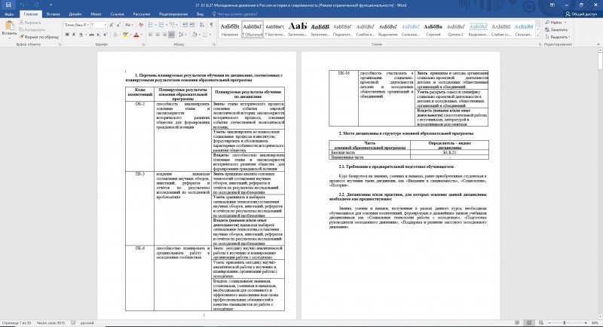The width and height of the screenshot is (603, 327).
Task: Toggle italic formatting (К)
Action: click(74, 35)
